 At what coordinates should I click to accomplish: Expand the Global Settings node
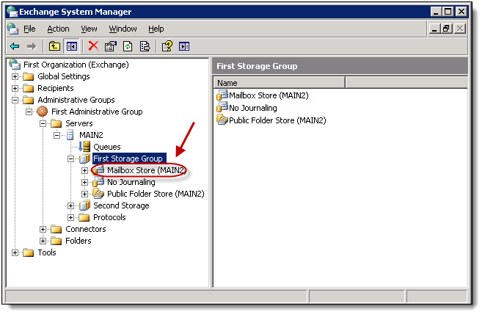pyautogui.click(x=15, y=76)
